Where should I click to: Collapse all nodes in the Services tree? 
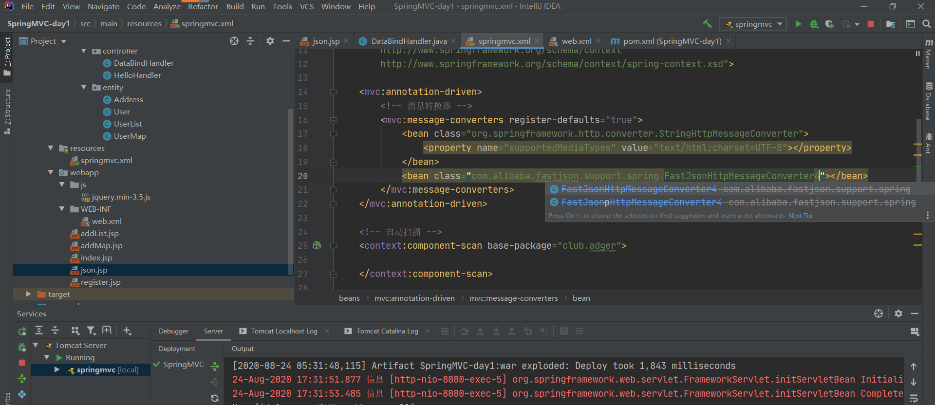pos(55,331)
